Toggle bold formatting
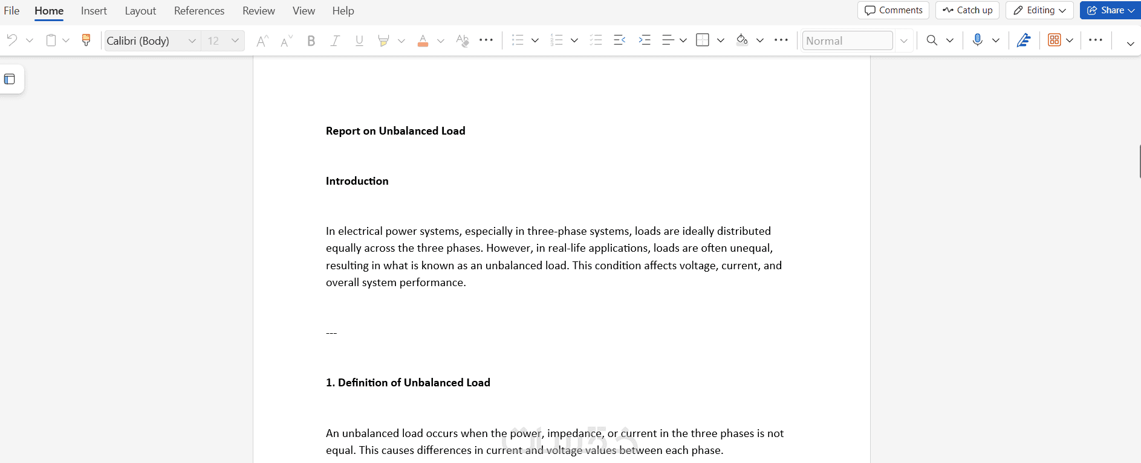1141x463 pixels. coord(311,40)
